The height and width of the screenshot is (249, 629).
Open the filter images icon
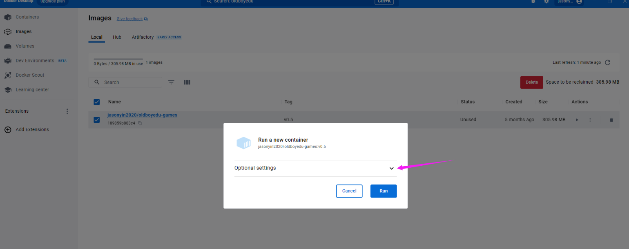[x=172, y=82]
